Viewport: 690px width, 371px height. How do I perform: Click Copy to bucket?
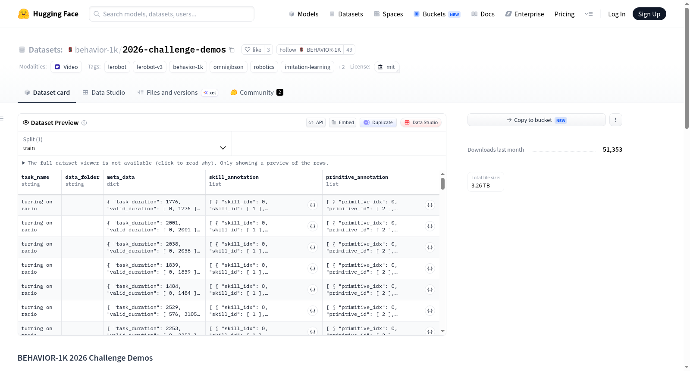tap(536, 120)
